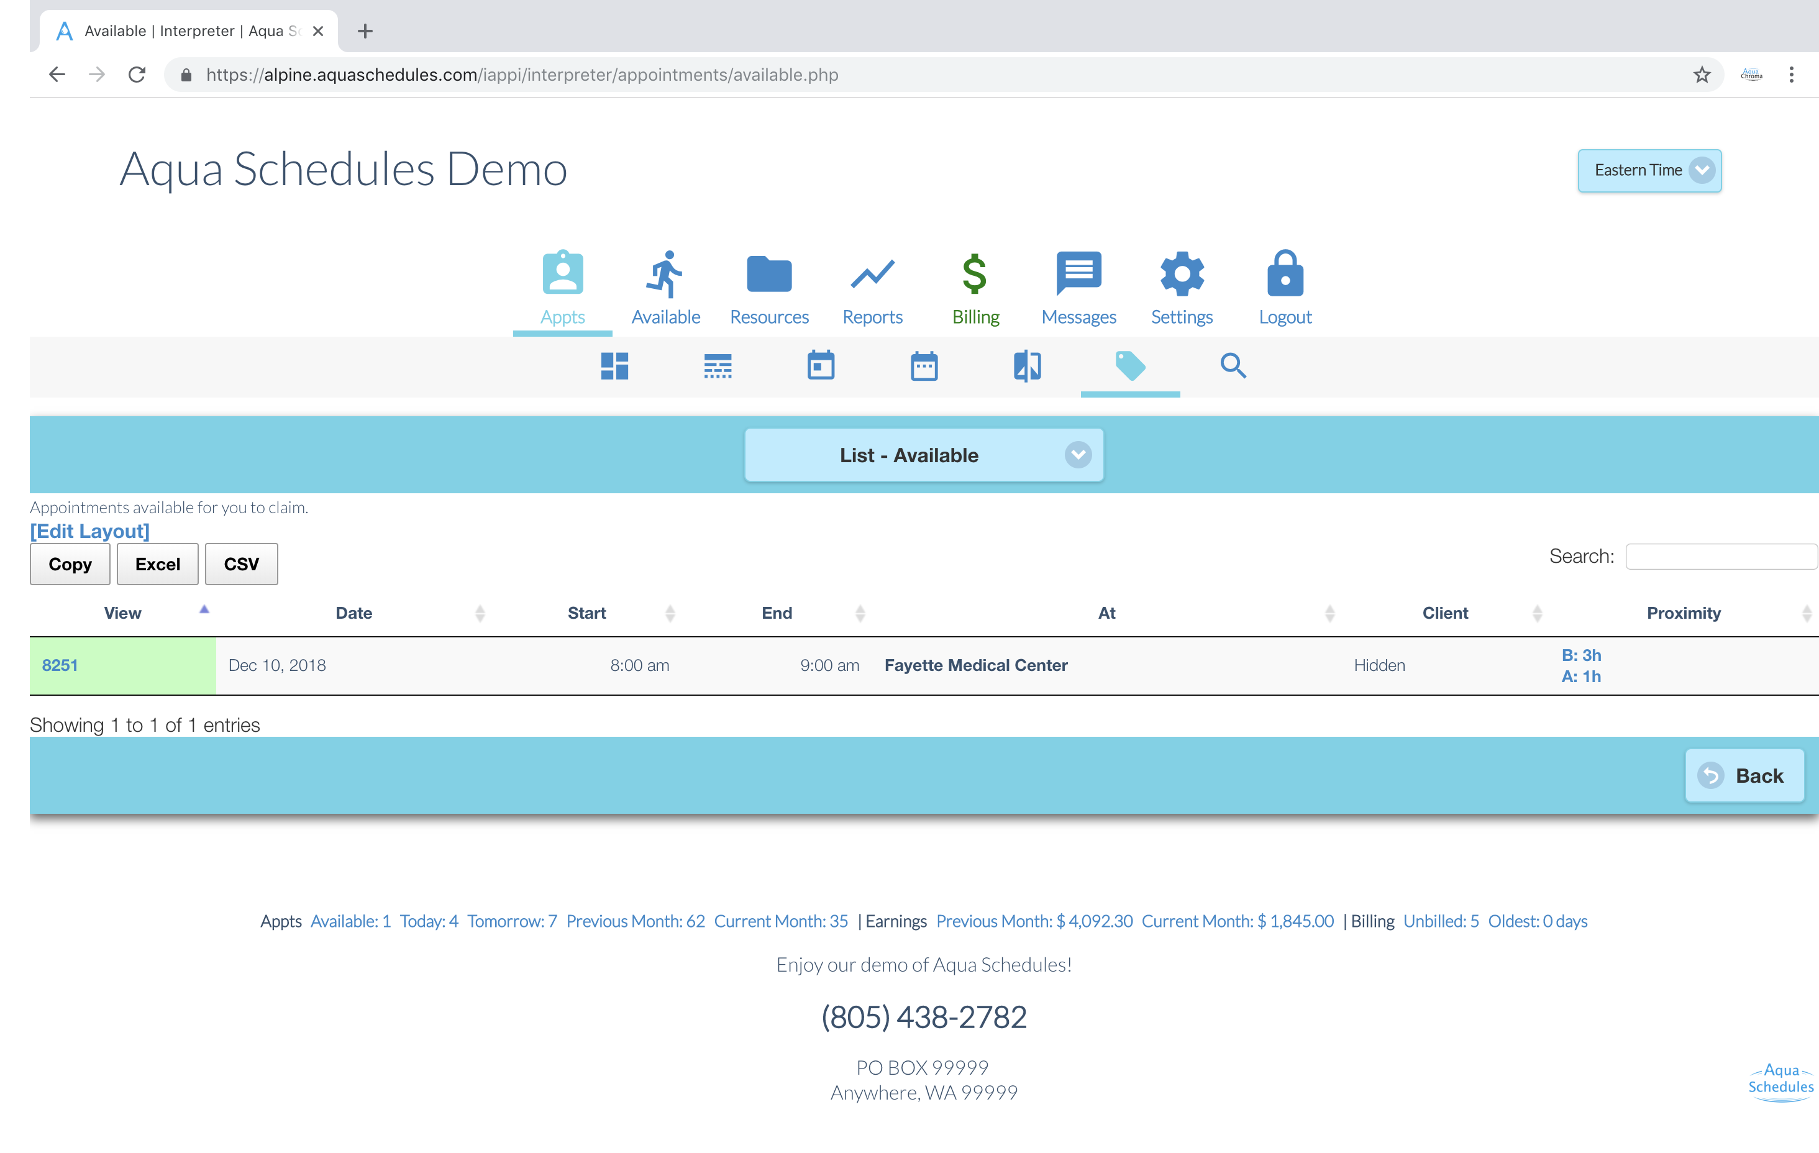Sort table by End column

(x=777, y=613)
